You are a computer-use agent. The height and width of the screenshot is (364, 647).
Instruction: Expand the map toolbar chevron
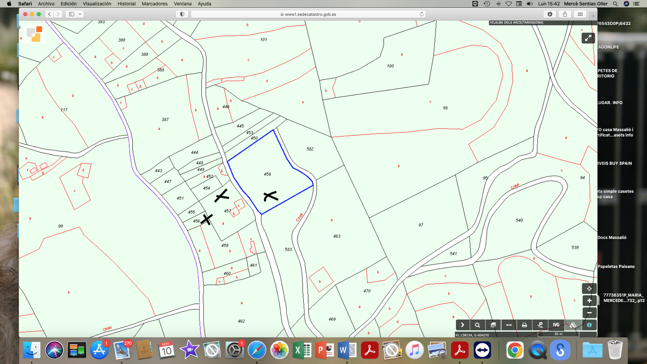(x=462, y=325)
